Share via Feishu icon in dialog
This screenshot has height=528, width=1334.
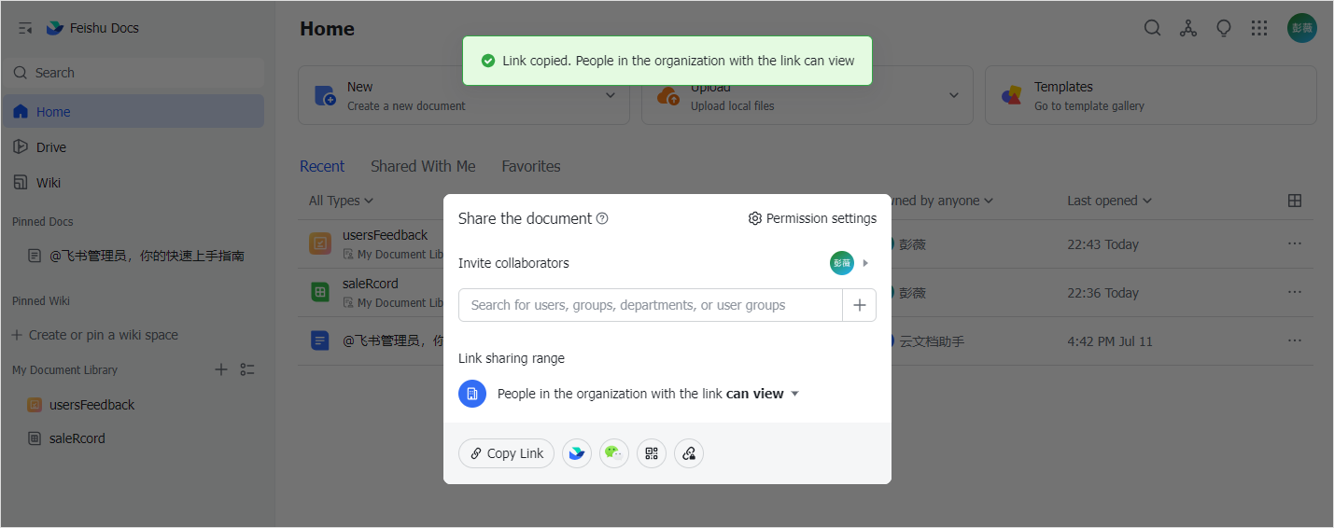pos(577,453)
